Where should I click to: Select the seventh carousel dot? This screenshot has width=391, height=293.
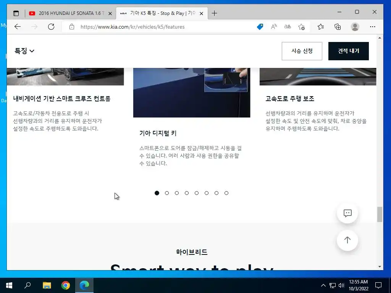[x=217, y=193]
